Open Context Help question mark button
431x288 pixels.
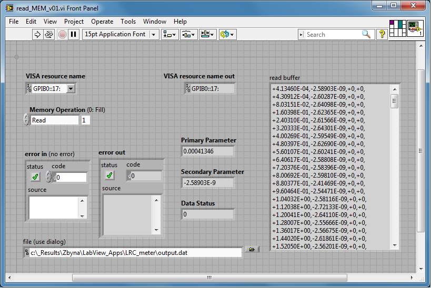click(382, 34)
